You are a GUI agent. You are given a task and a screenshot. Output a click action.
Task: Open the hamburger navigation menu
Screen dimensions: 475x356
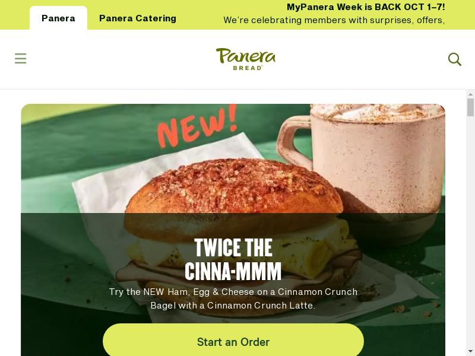(x=21, y=58)
